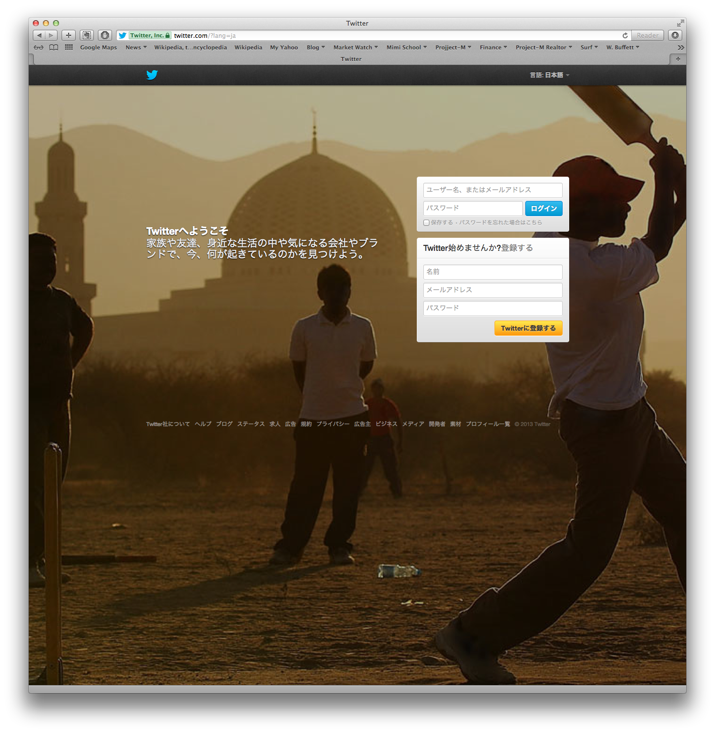
Task: Expand the W. Buffett bookmarks folder
Action: coord(623,47)
